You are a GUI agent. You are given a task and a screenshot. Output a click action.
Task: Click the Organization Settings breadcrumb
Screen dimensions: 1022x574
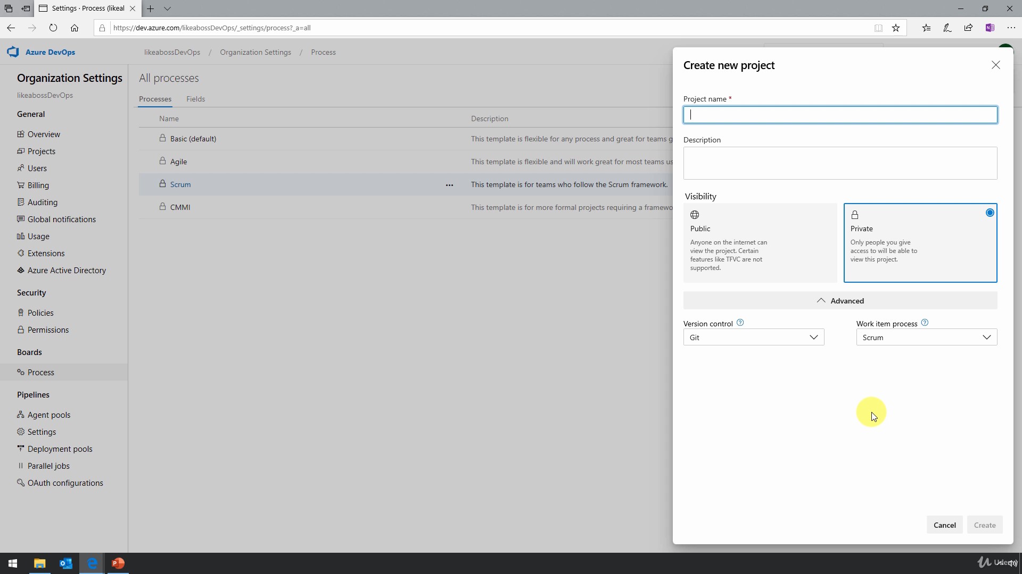pos(256,52)
